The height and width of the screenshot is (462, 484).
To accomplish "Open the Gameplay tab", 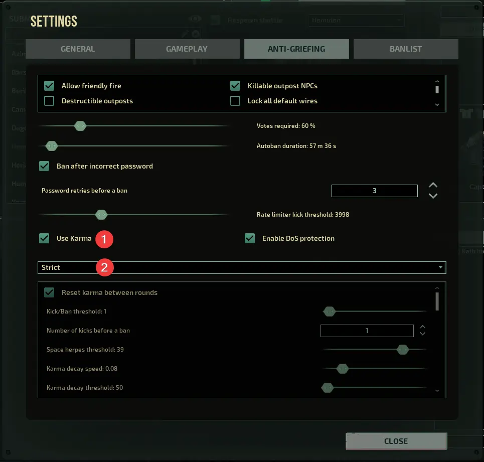I will click(x=187, y=49).
